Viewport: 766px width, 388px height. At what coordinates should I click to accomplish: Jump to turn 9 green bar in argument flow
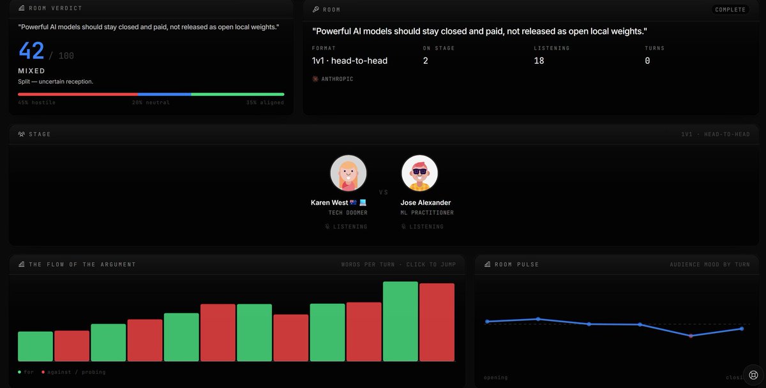coord(327,333)
